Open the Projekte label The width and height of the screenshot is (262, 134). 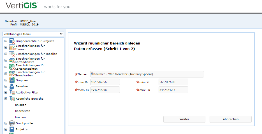pyautogui.click(x=22, y=129)
